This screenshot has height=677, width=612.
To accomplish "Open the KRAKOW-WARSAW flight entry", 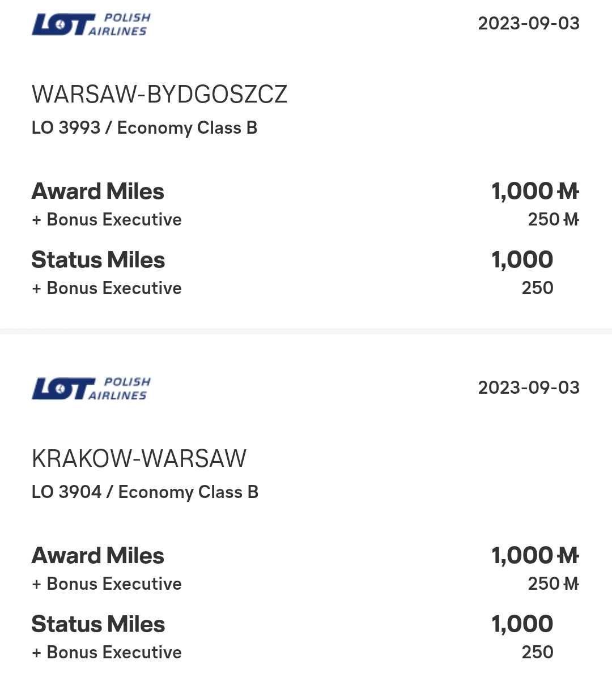I will (139, 458).
